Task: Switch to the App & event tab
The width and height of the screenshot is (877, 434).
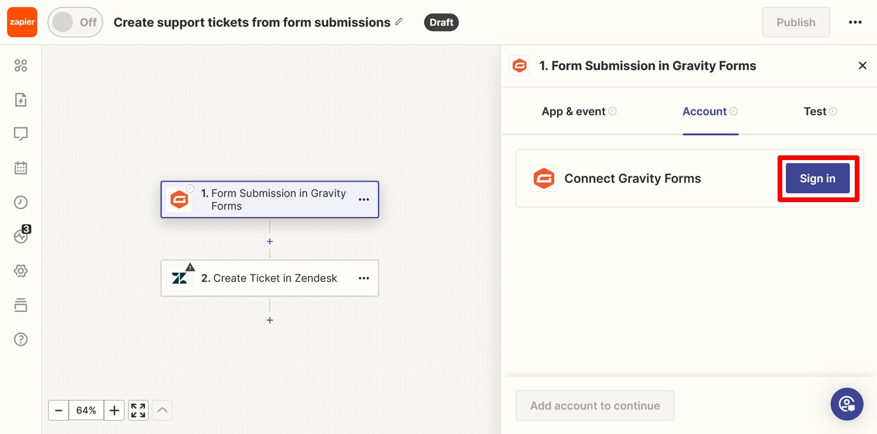Action: coord(579,112)
